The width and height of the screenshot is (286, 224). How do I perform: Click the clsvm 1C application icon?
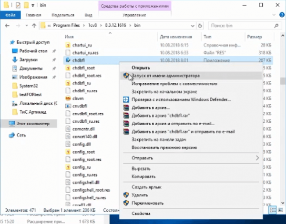(x=68, y=98)
